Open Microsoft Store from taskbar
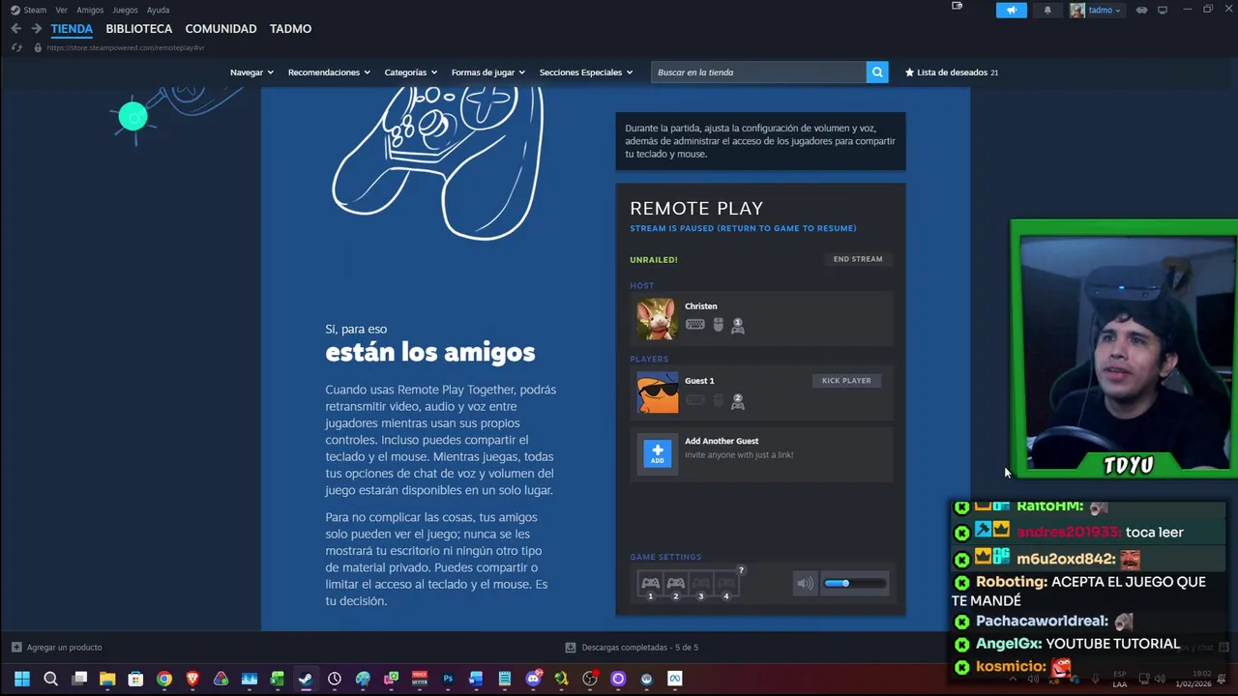The width and height of the screenshot is (1238, 696). coord(135,679)
